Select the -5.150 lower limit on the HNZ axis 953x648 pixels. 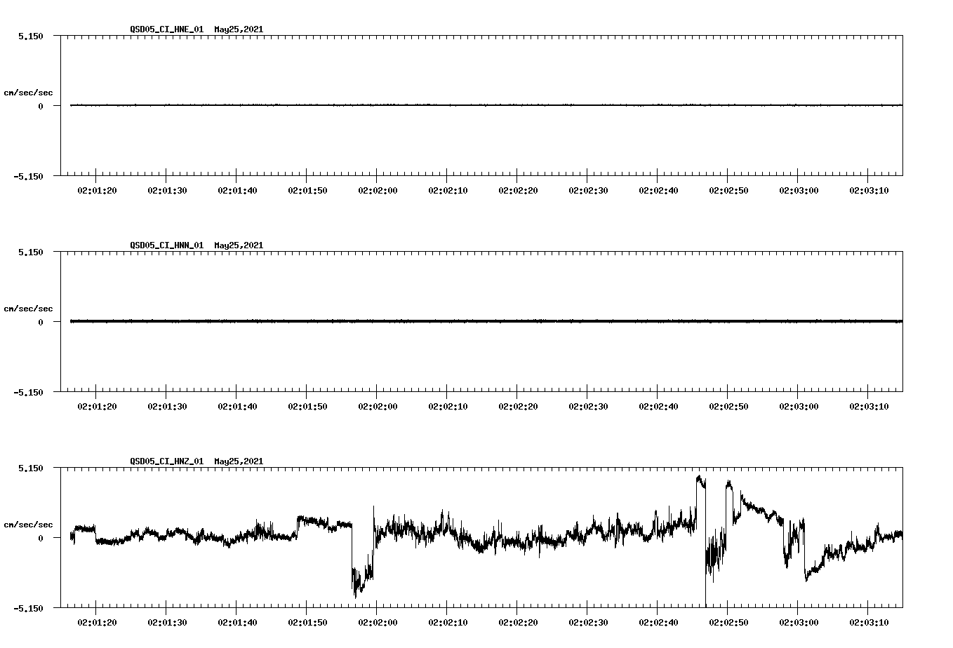point(29,608)
